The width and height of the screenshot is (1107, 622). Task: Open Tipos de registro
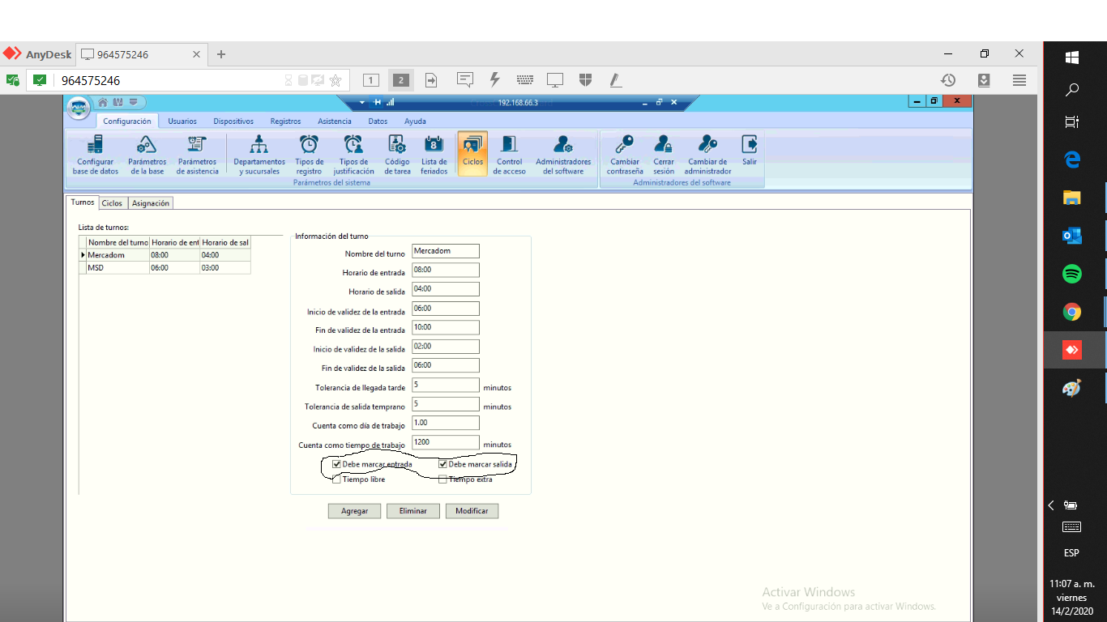point(309,155)
